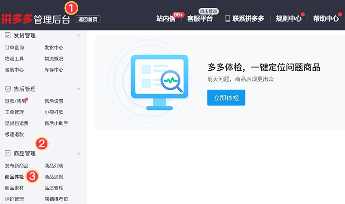The width and height of the screenshot is (345, 204).
Task: Open 售后小助手 in the sidebar
Action: (56, 123)
